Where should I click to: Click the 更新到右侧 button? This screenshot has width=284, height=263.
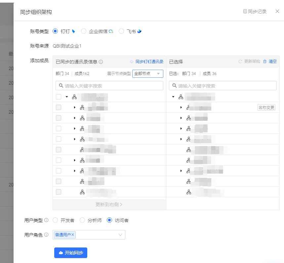(x=109, y=205)
